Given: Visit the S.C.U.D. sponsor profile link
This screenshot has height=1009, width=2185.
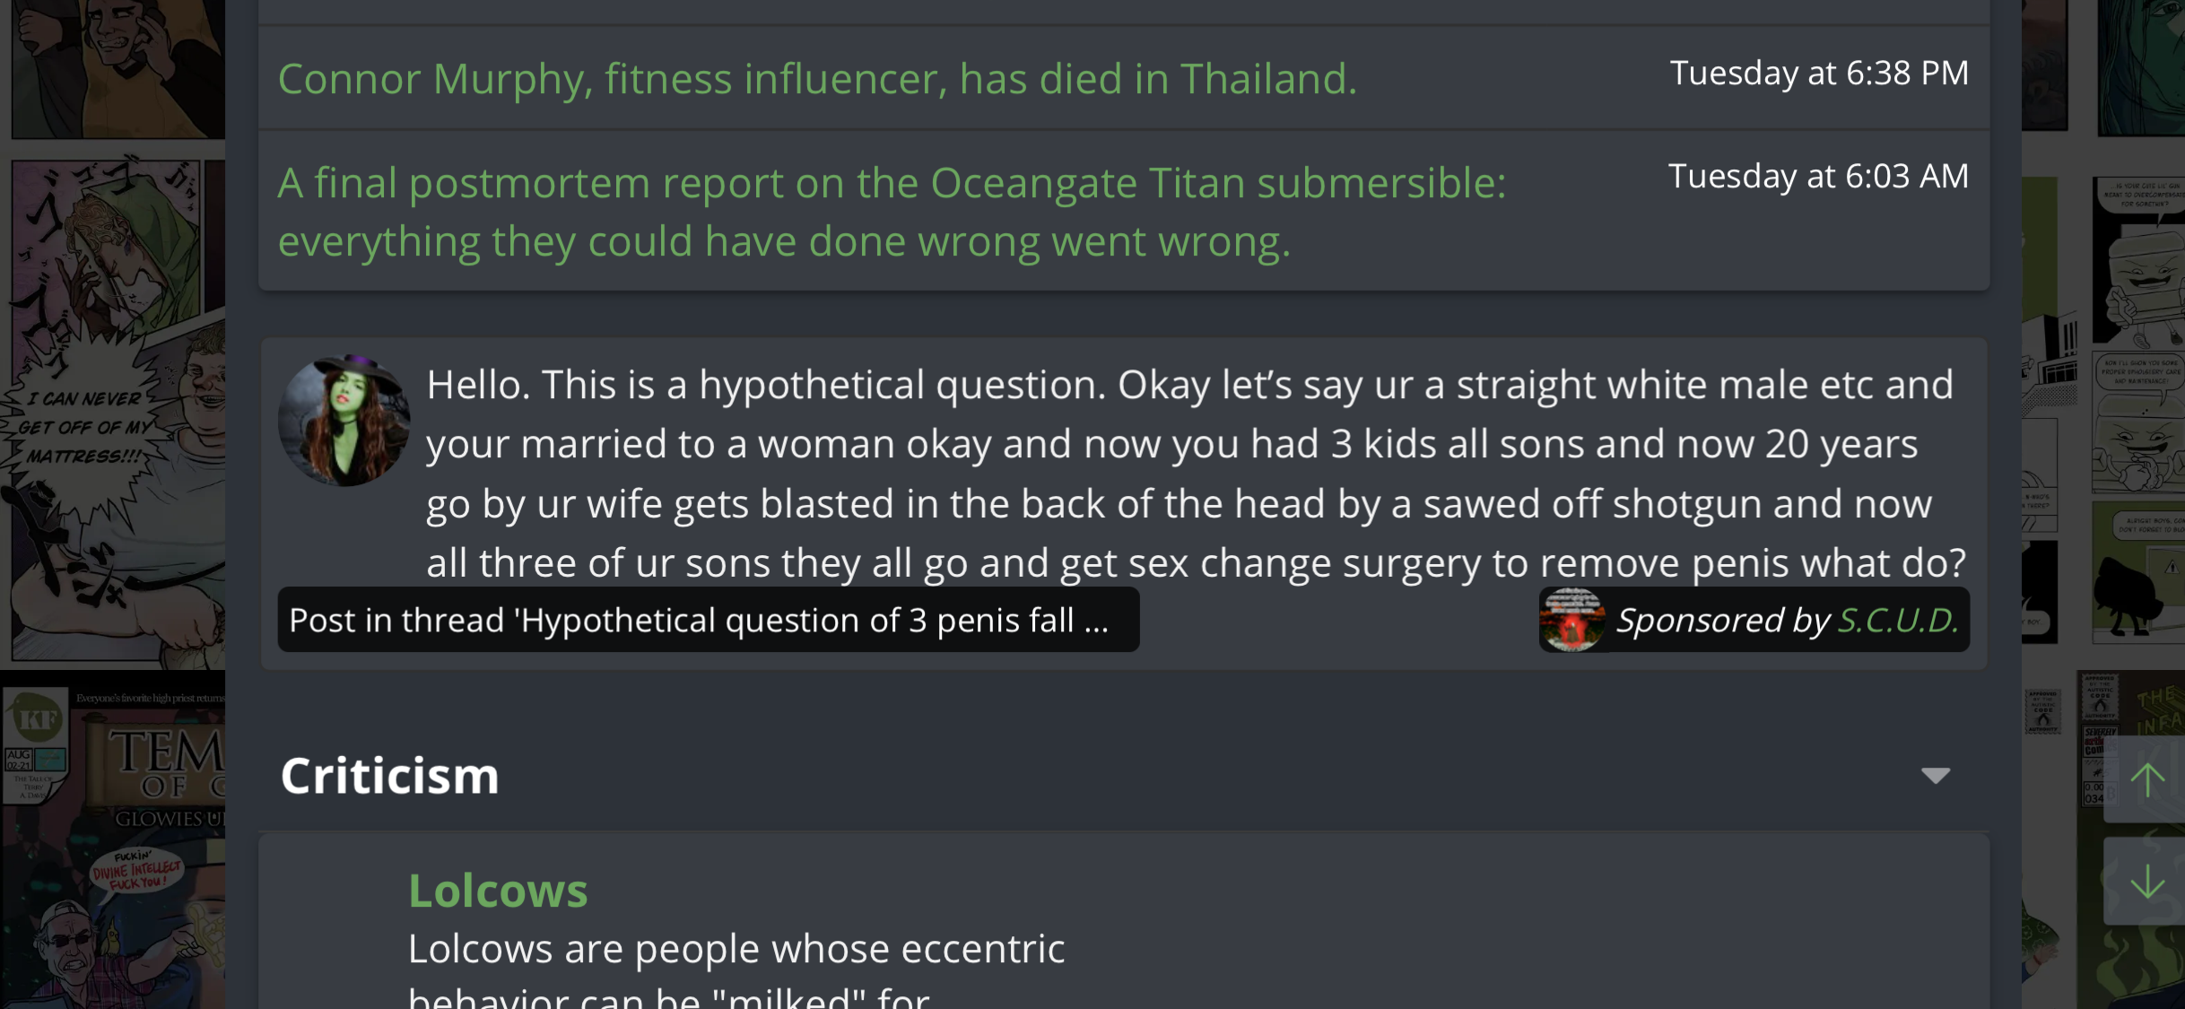Looking at the screenshot, I should point(1898,620).
